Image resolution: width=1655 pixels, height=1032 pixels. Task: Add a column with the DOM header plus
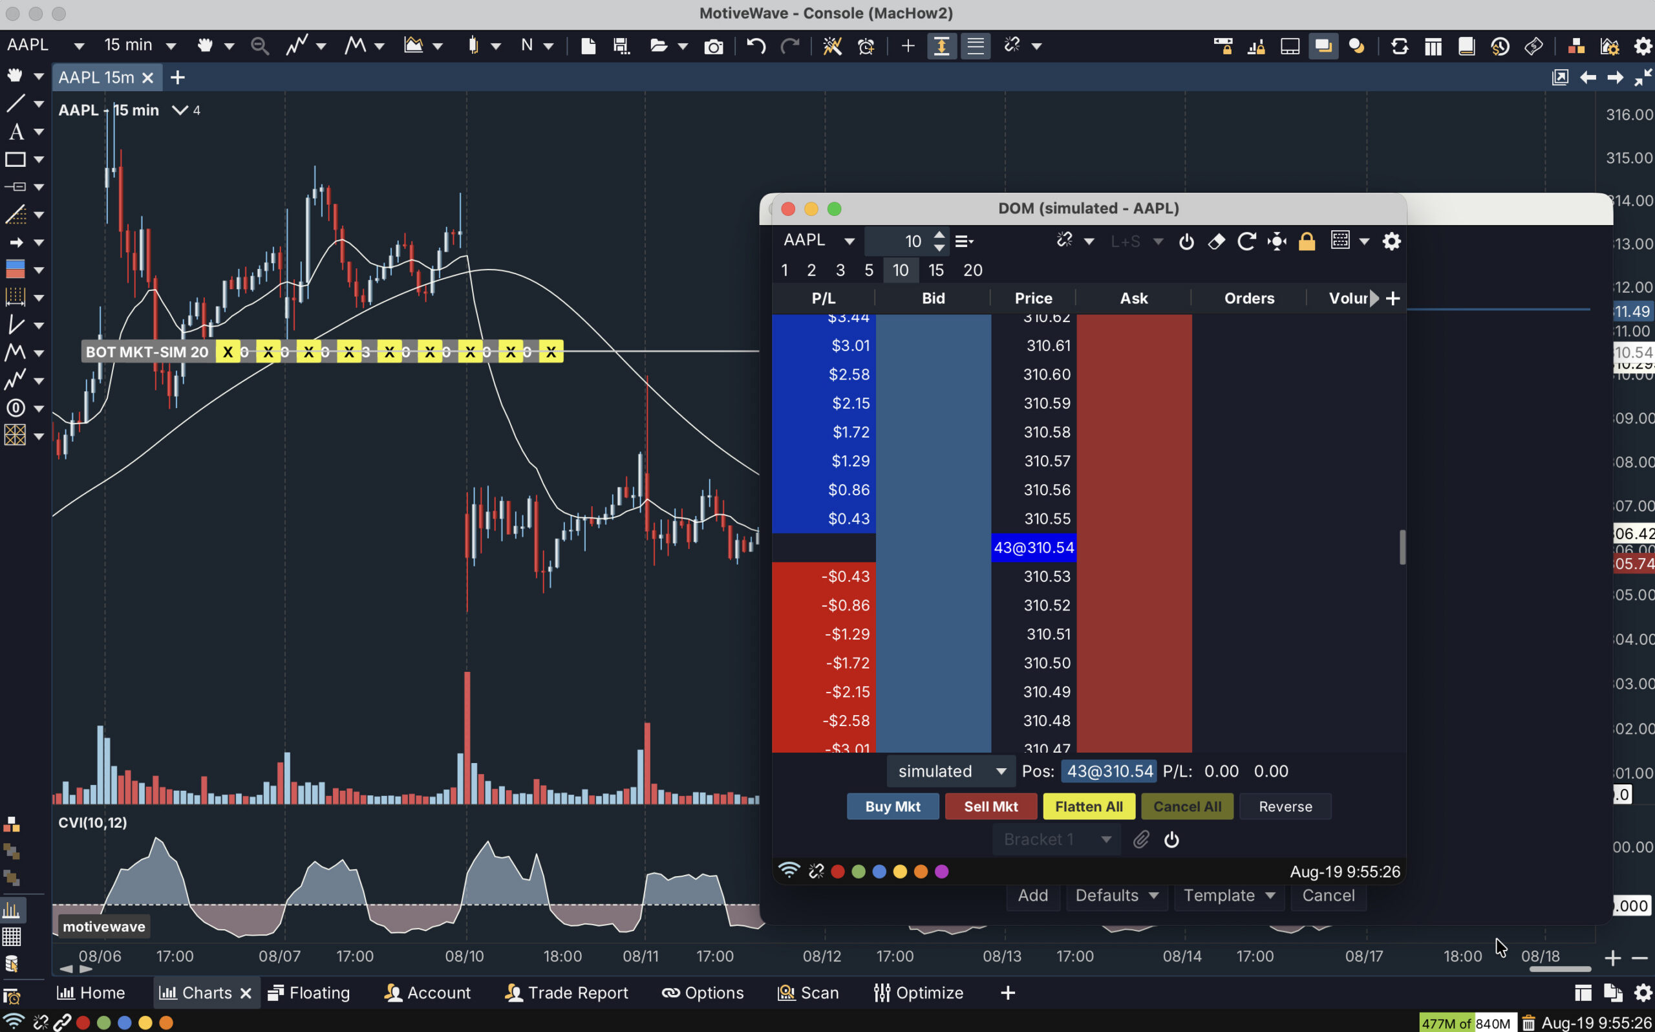pos(1393,298)
